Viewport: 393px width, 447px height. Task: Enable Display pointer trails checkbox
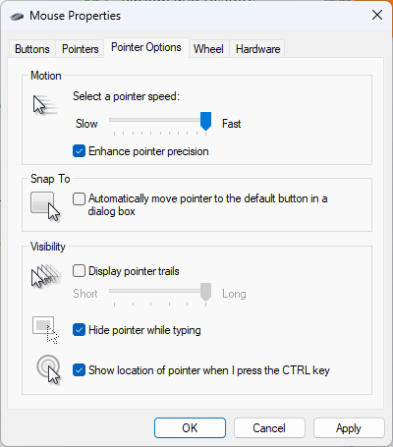pos(79,271)
